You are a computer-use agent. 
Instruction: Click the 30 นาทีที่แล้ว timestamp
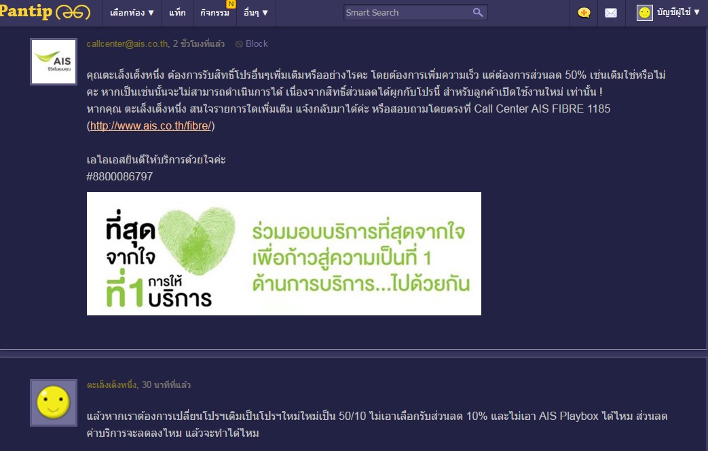pos(166,385)
